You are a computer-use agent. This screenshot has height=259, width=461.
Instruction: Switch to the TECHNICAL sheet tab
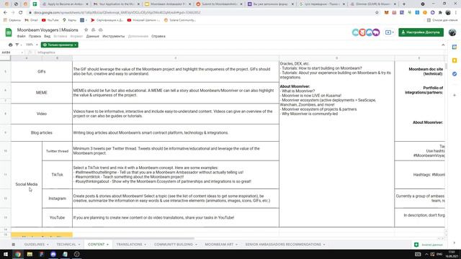(66, 245)
